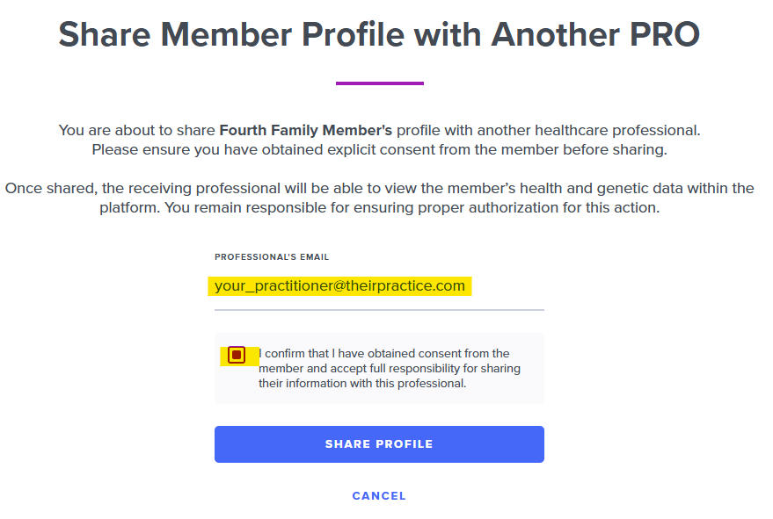Click the underline beneath the email field
The image size is (773, 519).
coord(379,310)
